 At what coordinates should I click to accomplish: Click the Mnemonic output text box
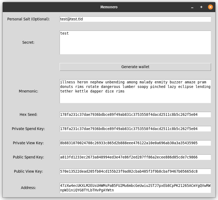(x=135, y=91)
